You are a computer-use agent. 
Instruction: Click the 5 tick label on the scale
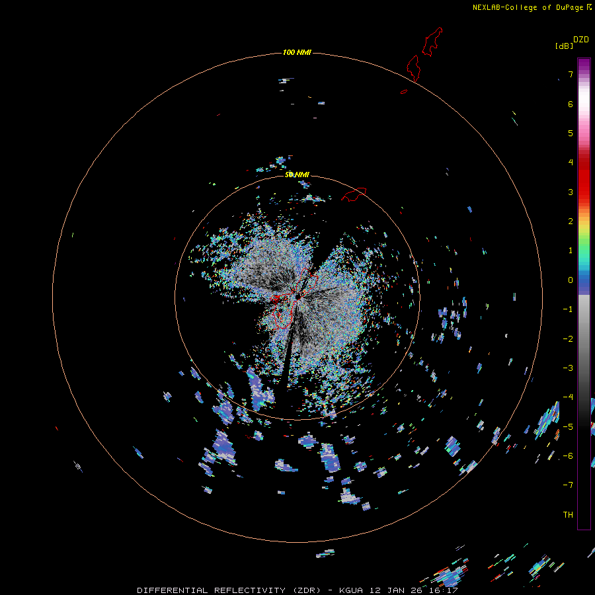point(571,133)
